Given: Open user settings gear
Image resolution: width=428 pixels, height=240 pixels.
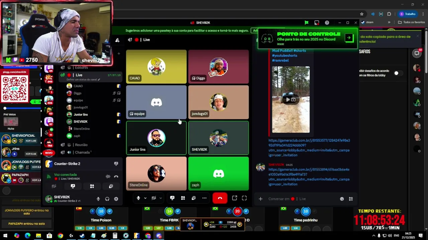Looking at the screenshot, I should tap(116, 199).
